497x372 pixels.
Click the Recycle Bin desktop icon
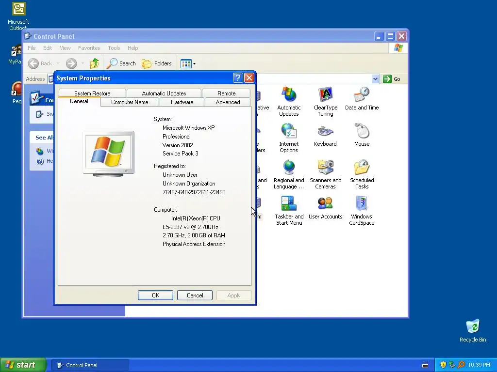pos(473,330)
